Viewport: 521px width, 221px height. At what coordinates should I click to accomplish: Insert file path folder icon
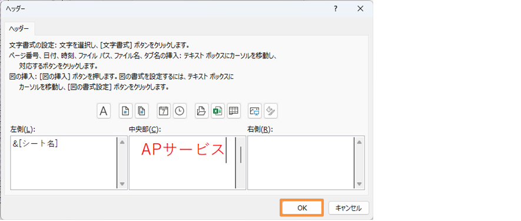click(201, 111)
